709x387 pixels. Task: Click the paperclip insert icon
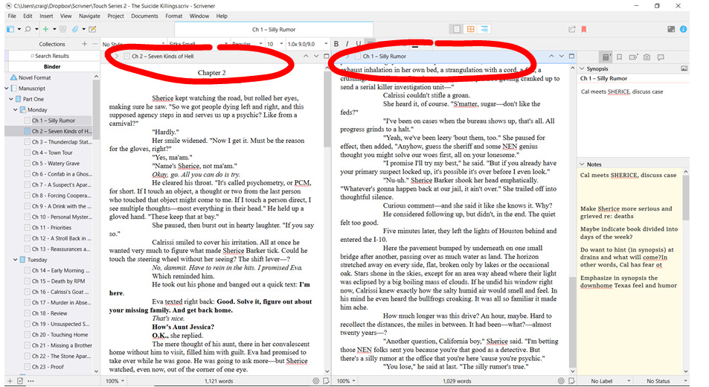(x=75, y=29)
